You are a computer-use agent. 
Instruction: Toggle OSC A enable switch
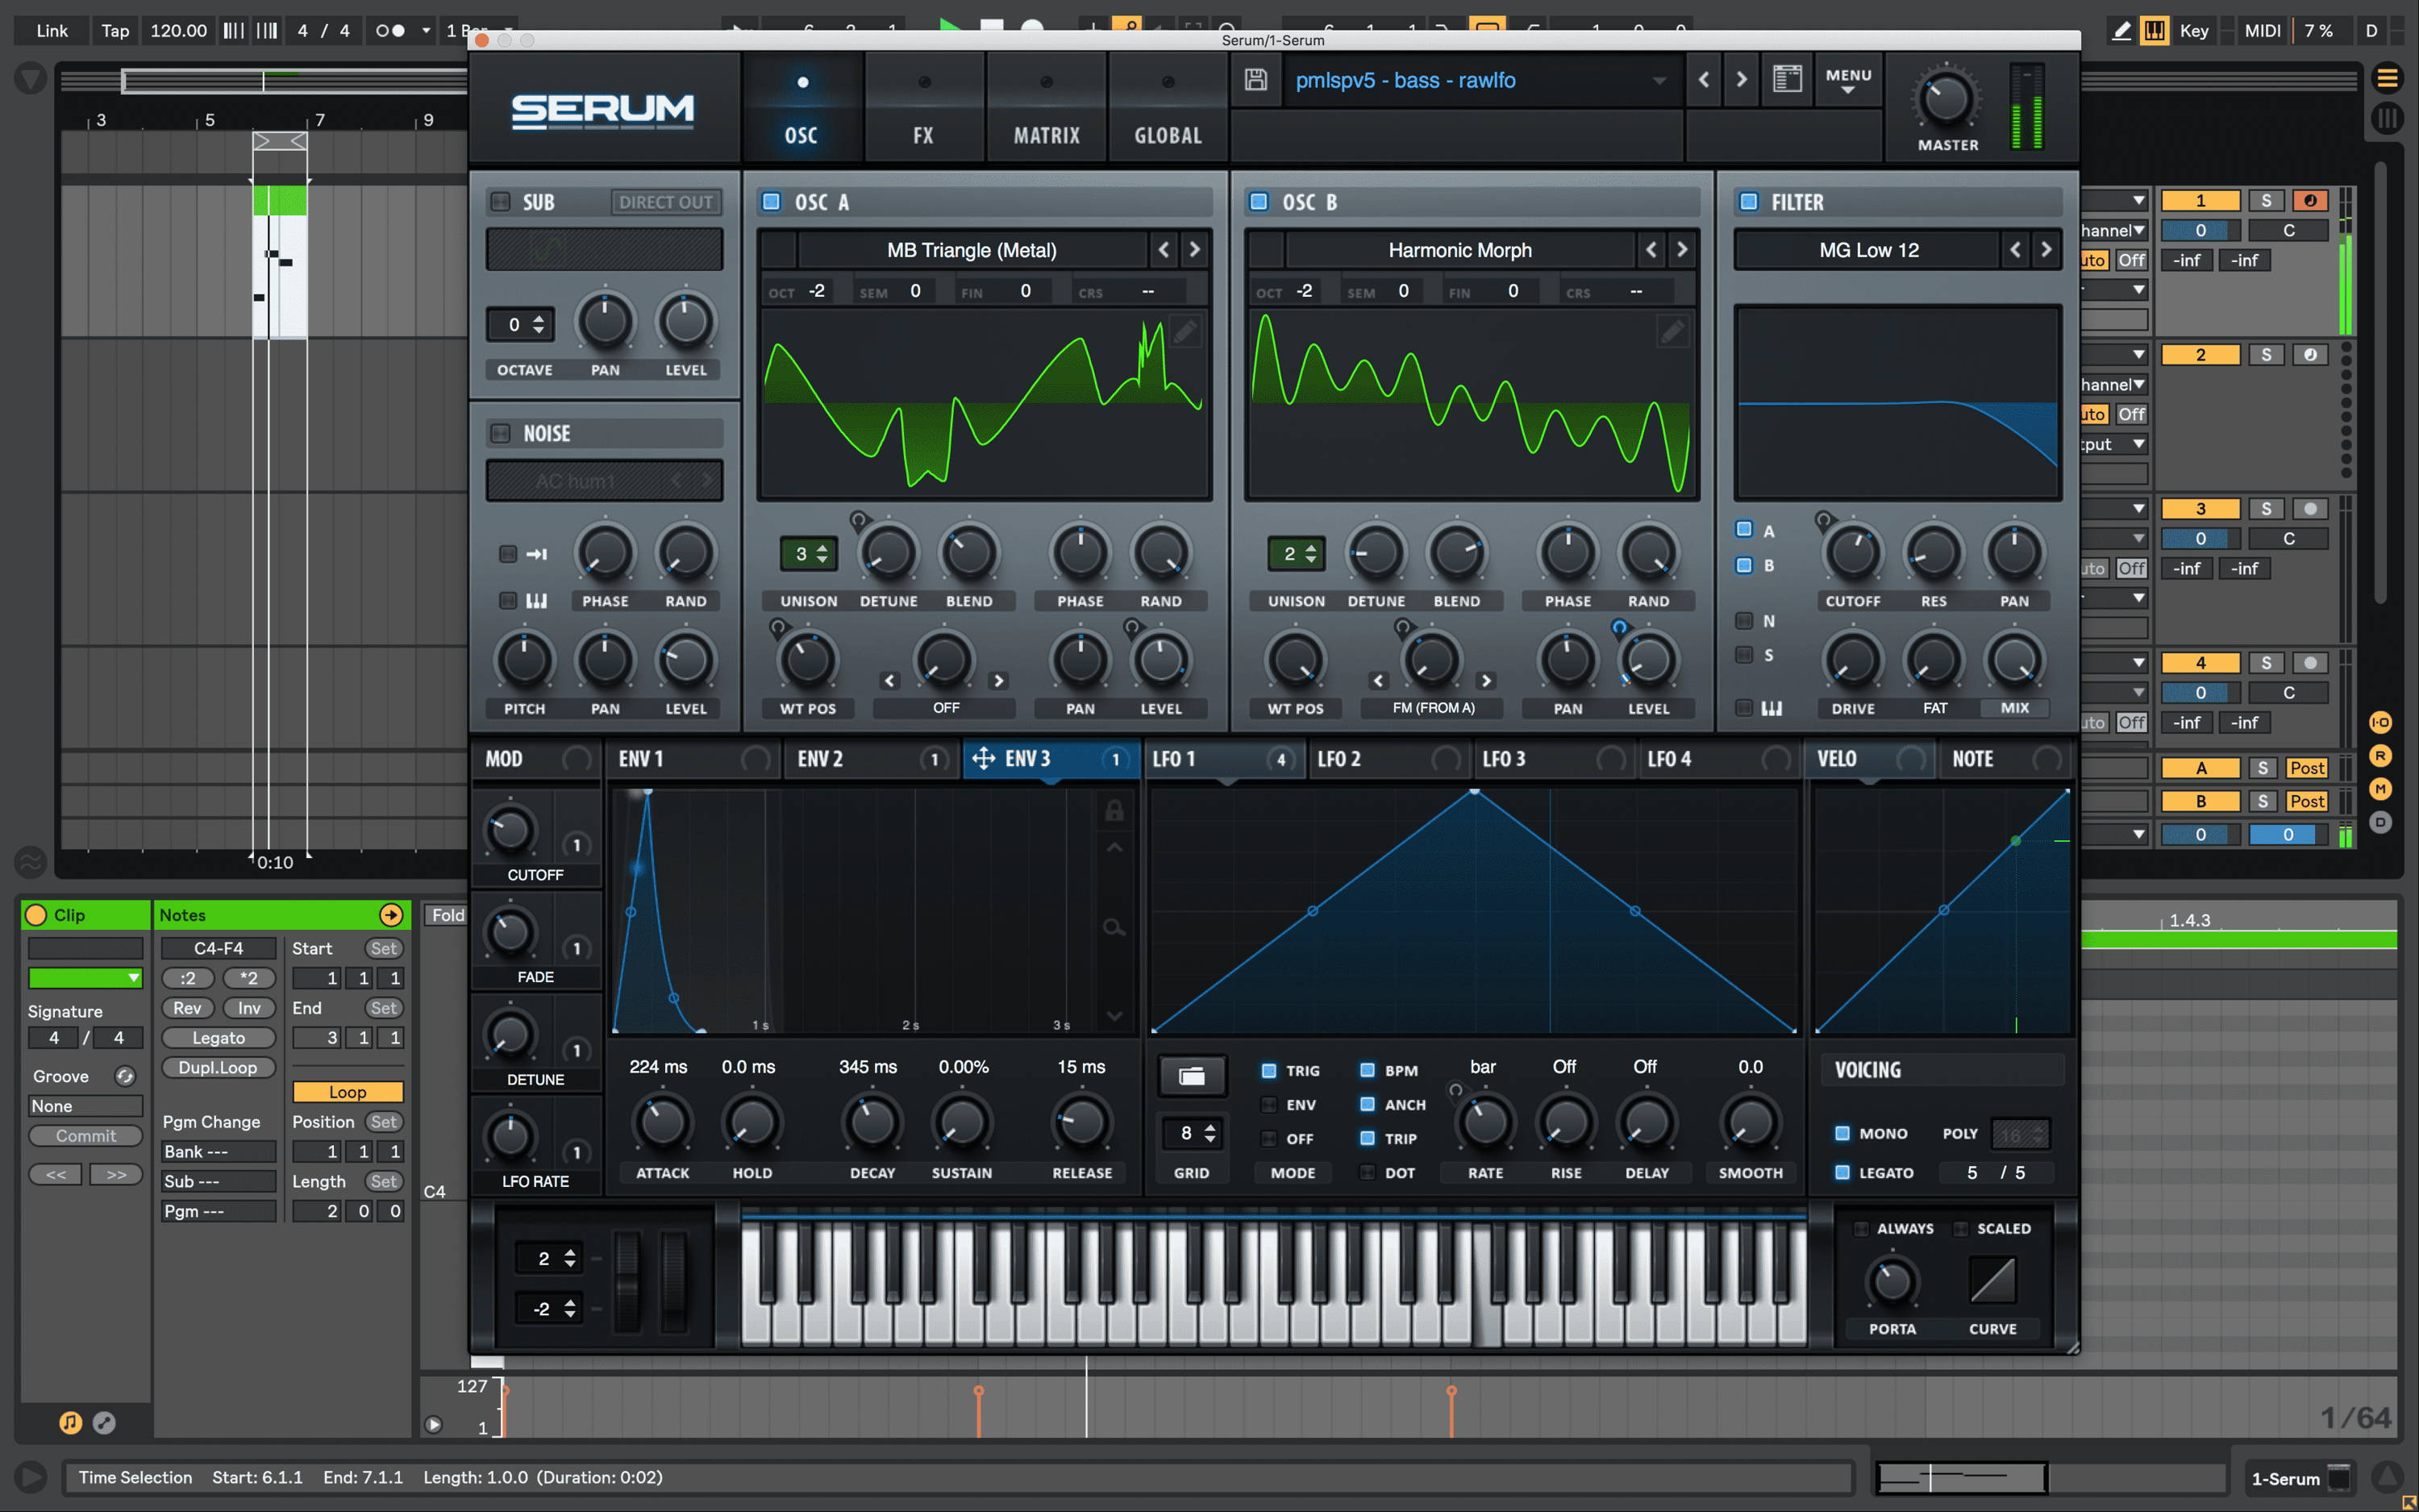tap(771, 201)
